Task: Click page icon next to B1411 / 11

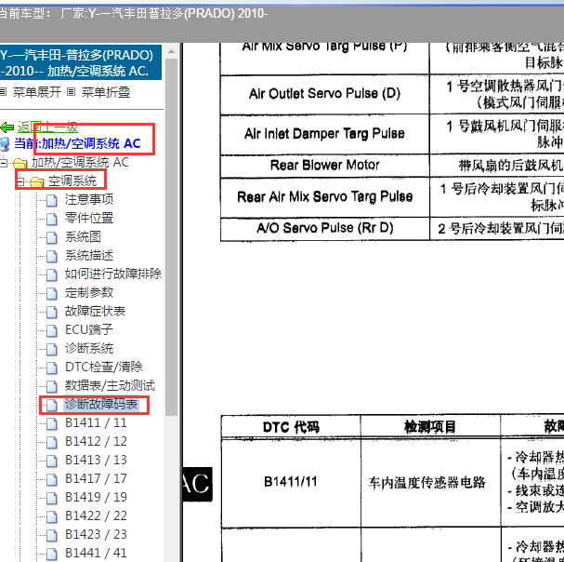Action: point(52,423)
